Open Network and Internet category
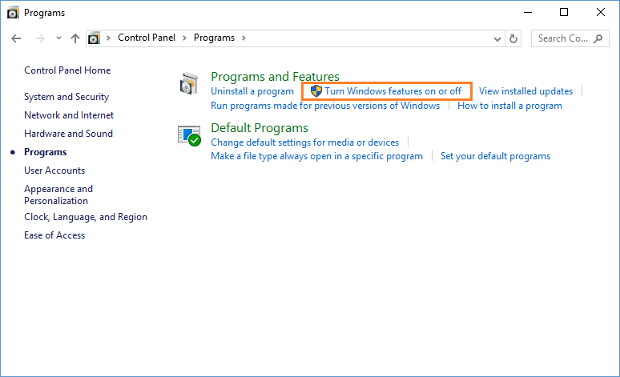 pos(69,115)
